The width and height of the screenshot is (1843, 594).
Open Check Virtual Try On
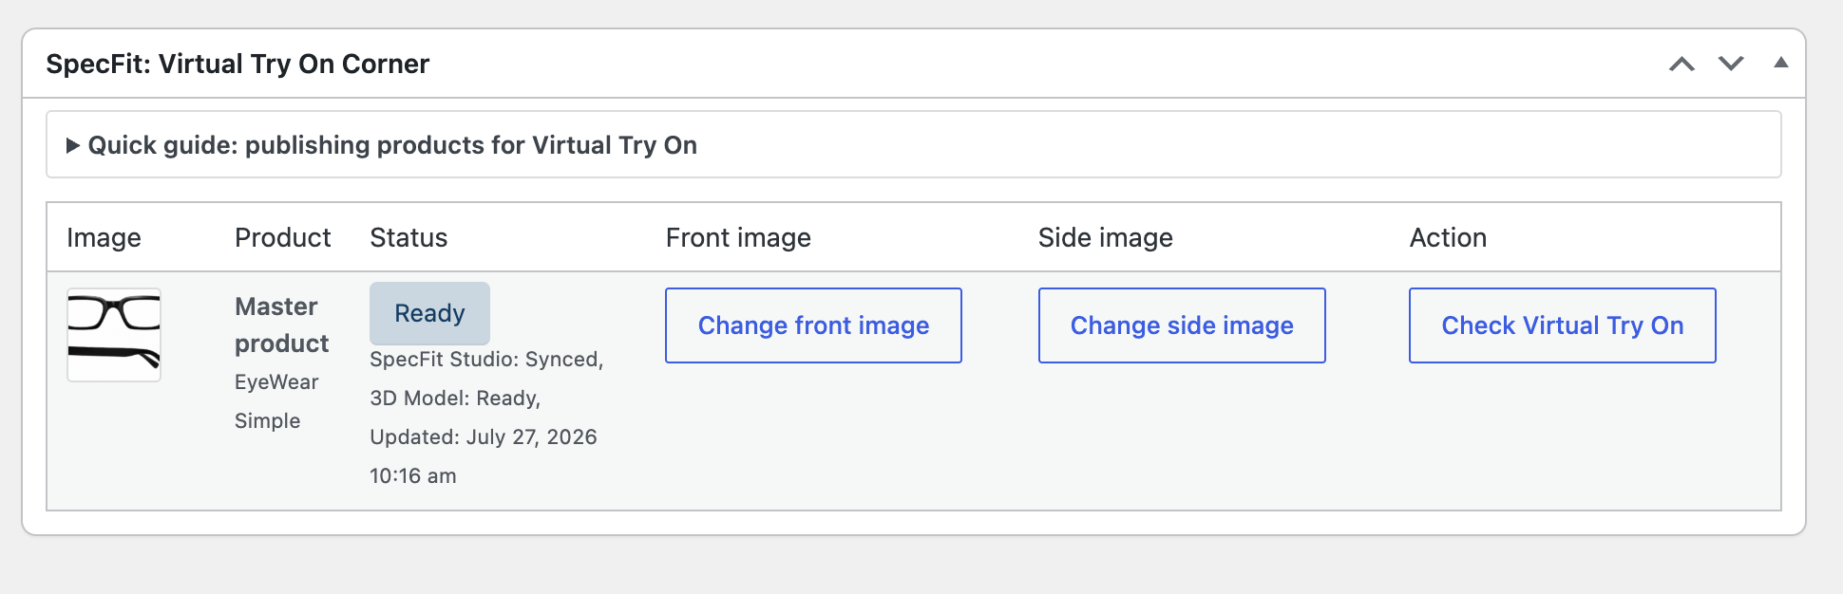point(1563,325)
